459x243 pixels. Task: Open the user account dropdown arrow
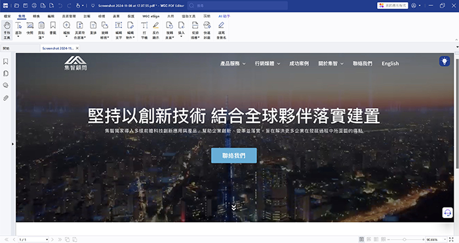coord(420,5)
